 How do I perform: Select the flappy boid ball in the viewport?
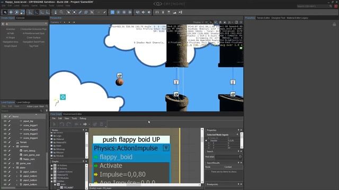[x=119, y=82]
